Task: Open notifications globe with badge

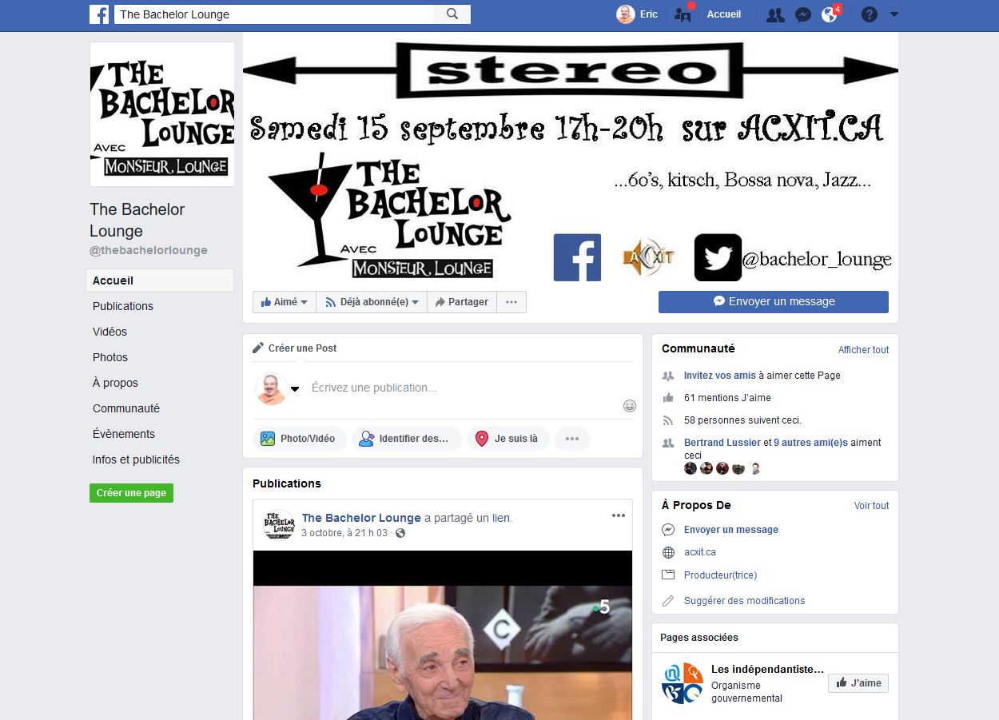Action: (830, 14)
